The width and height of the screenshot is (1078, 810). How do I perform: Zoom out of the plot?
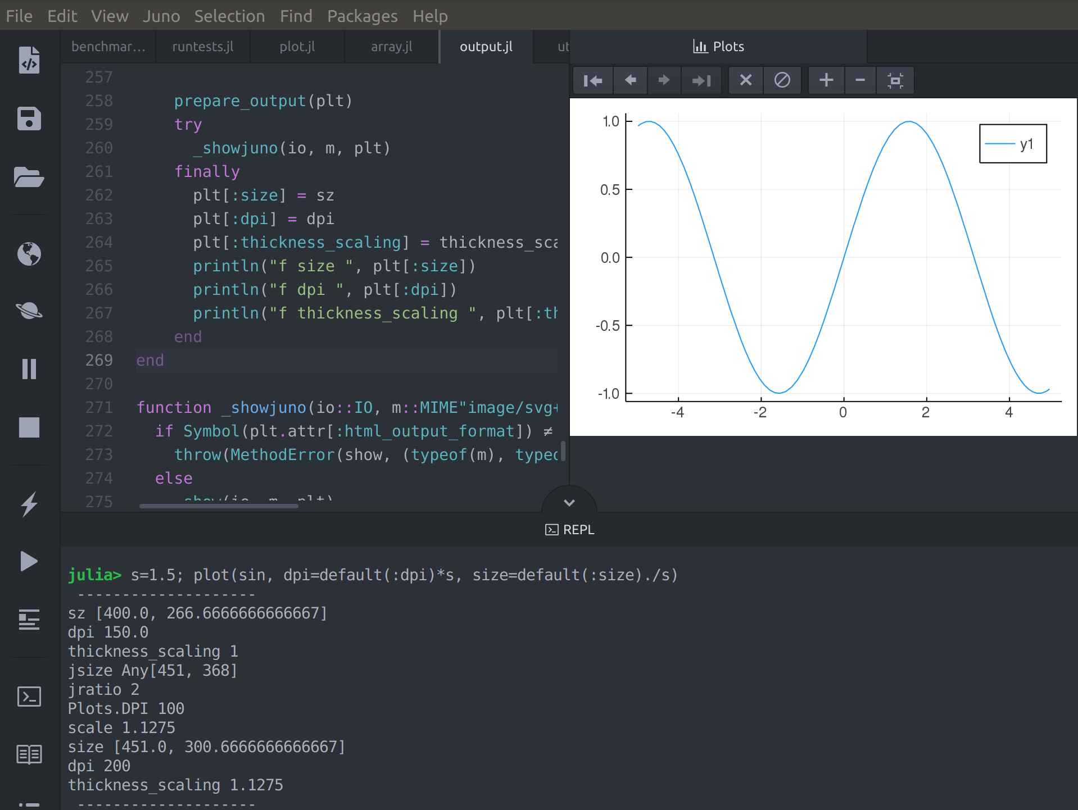[860, 80]
